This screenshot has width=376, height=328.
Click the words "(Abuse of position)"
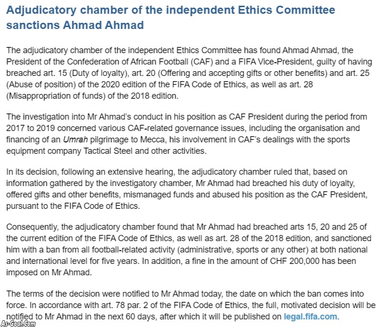point(41,84)
